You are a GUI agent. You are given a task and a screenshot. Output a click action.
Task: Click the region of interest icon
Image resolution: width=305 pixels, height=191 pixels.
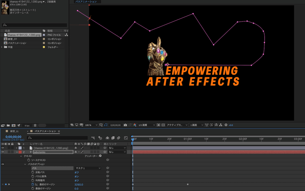[159, 125]
